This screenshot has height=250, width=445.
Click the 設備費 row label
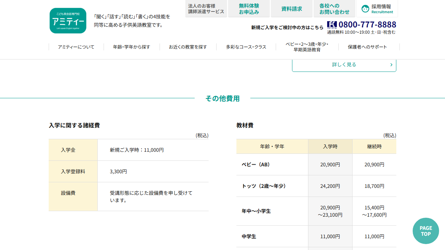pos(73,197)
